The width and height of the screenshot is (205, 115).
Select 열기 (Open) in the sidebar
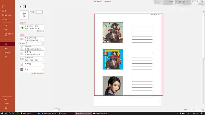(x=7, y=19)
